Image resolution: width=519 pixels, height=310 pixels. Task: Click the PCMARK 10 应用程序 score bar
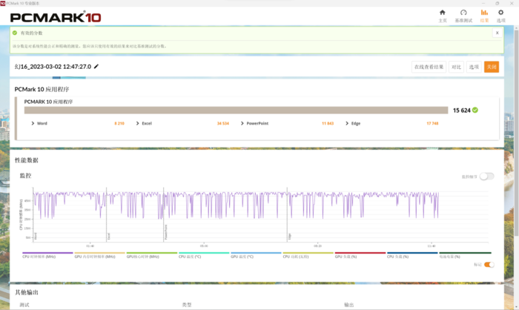tap(236, 110)
